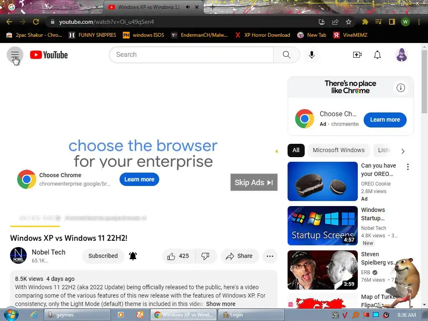Click the Skip Ads button

[254, 182]
